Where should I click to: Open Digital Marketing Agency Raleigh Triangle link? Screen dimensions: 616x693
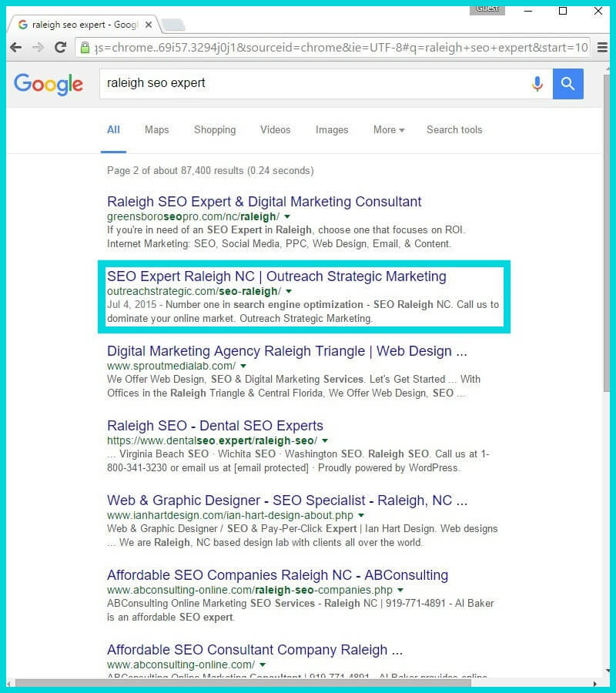(286, 351)
